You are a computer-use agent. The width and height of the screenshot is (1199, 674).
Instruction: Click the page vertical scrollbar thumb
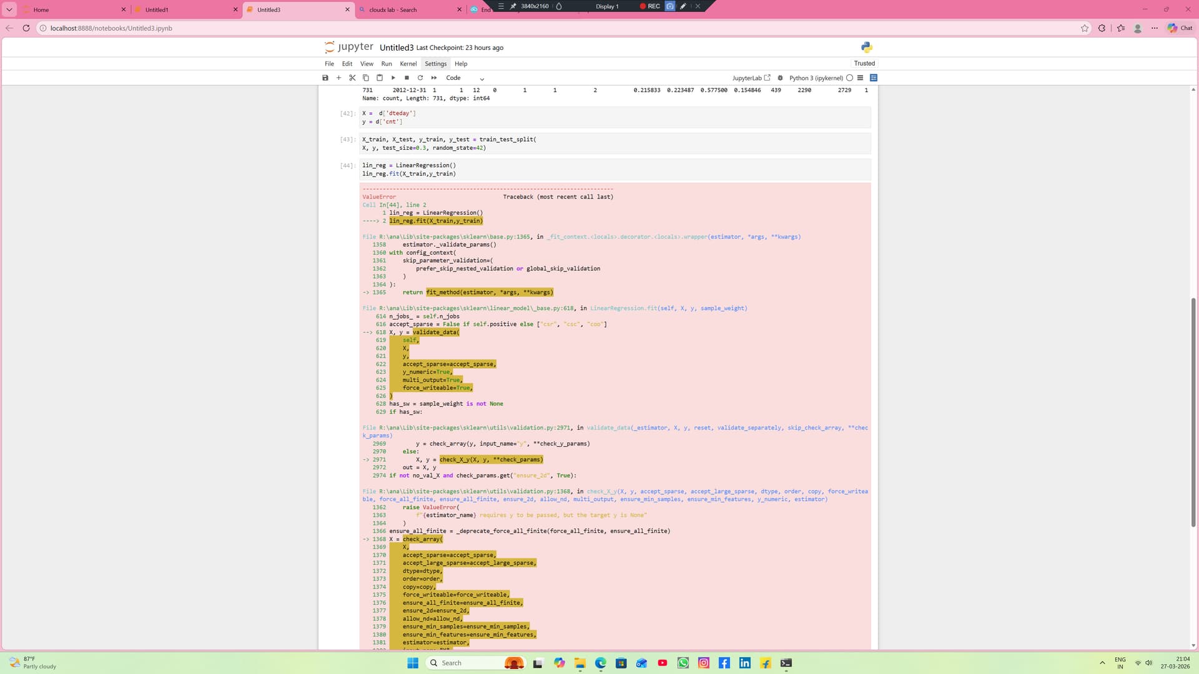(1193, 412)
